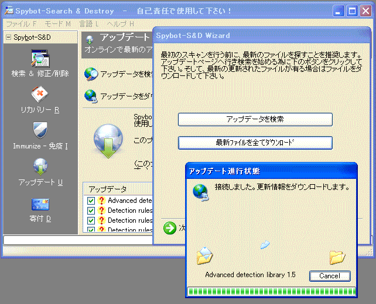Click the 検索 & 修正/削除 sidebar label

tap(40, 73)
